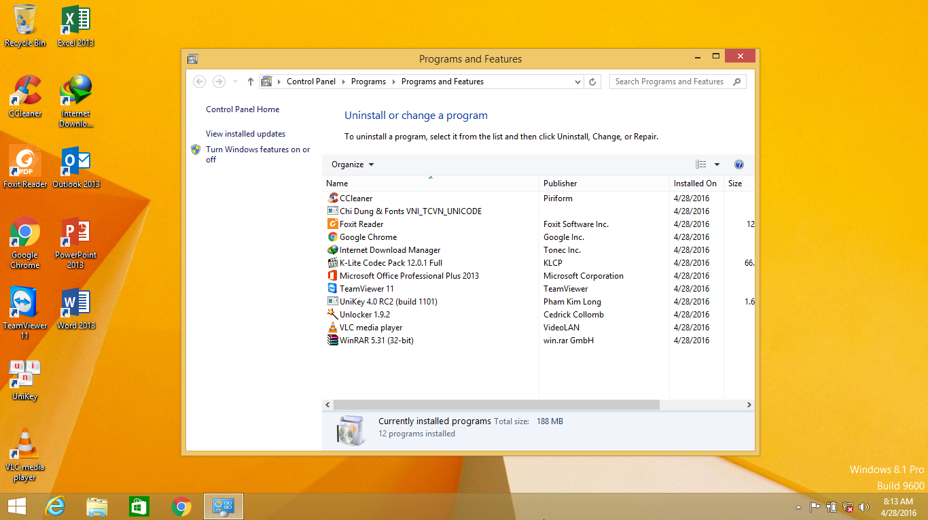
Task: Sort by the Name column header
Action: pos(430,184)
